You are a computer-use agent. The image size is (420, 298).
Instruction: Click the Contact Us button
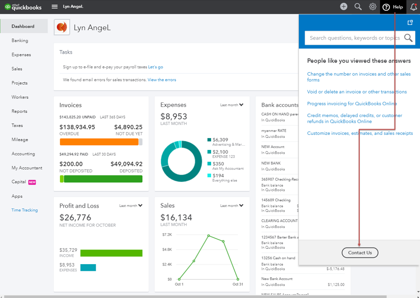click(x=360, y=252)
